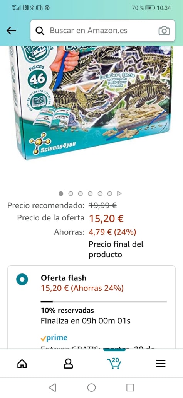Image resolution: width=183 pixels, height=398 pixels.
Task: Tap Android back navigation button
Action: pos(52,388)
